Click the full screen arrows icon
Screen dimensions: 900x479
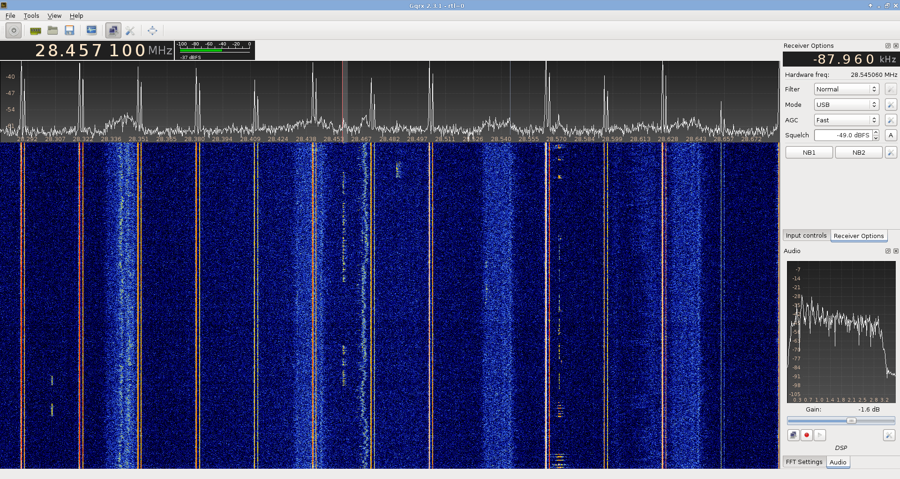point(152,30)
